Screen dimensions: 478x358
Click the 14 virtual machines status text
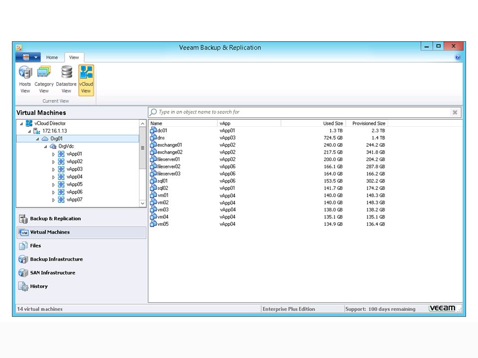[x=40, y=309]
